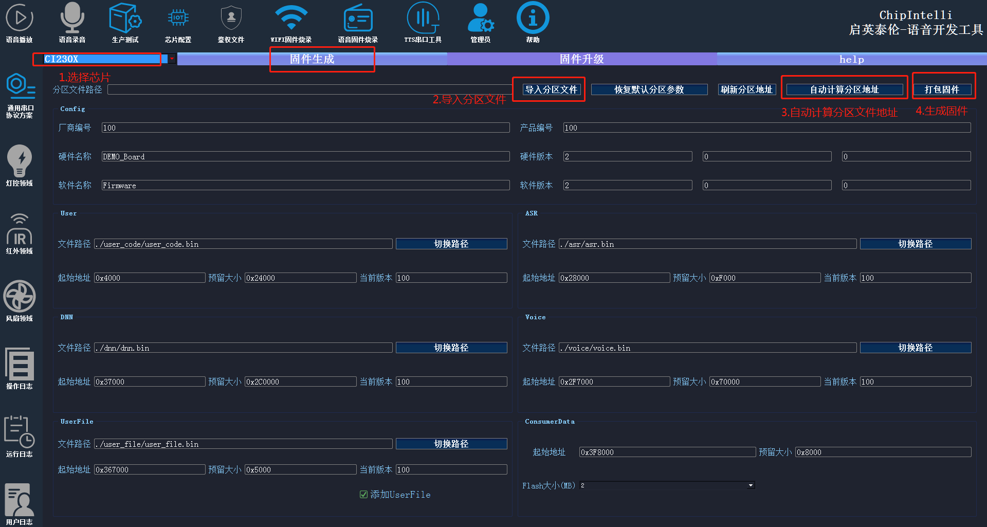Focus the UserFile 文件路径 user_file.bin field
Screen dimensions: 987x527
click(x=243, y=444)
